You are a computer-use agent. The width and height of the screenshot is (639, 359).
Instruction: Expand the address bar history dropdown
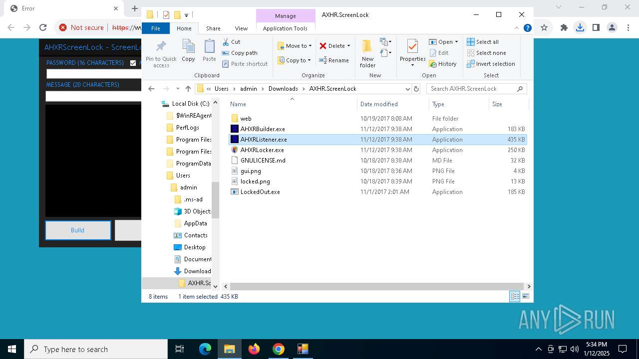click(407, 89)
